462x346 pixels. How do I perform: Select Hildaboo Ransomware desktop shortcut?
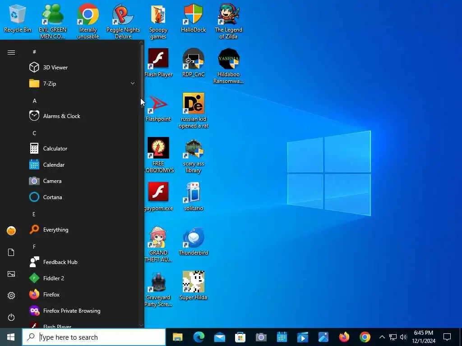point(228,66)
